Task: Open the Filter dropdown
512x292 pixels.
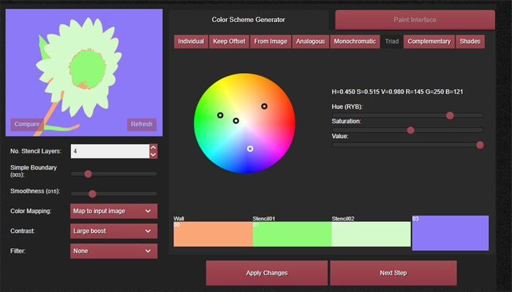Action: pyautogui.click(x=113, y=251)
